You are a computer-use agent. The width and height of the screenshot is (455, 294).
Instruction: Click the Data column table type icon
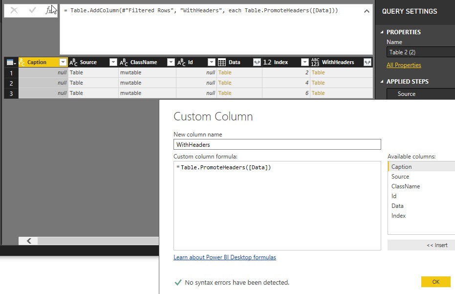click(222, 62)
